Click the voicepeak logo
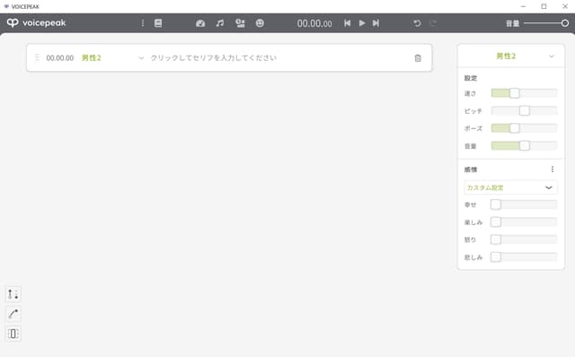The image size is (575, 357). pyautogui.click(x=36, y=22)
